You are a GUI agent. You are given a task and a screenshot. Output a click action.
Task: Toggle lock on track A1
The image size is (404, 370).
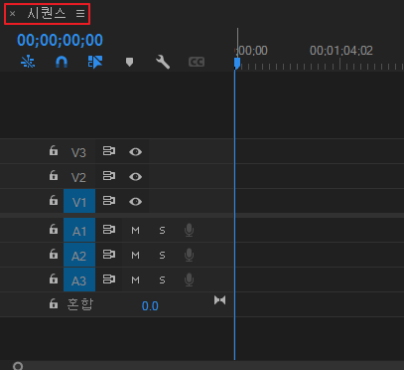point(54,229)
